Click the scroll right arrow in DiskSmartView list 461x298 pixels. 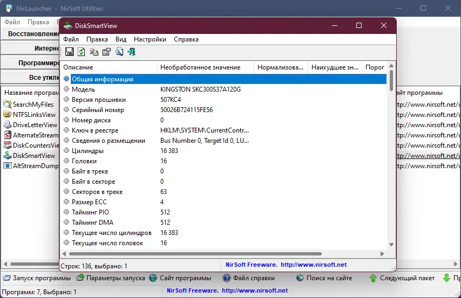[382, 254]
